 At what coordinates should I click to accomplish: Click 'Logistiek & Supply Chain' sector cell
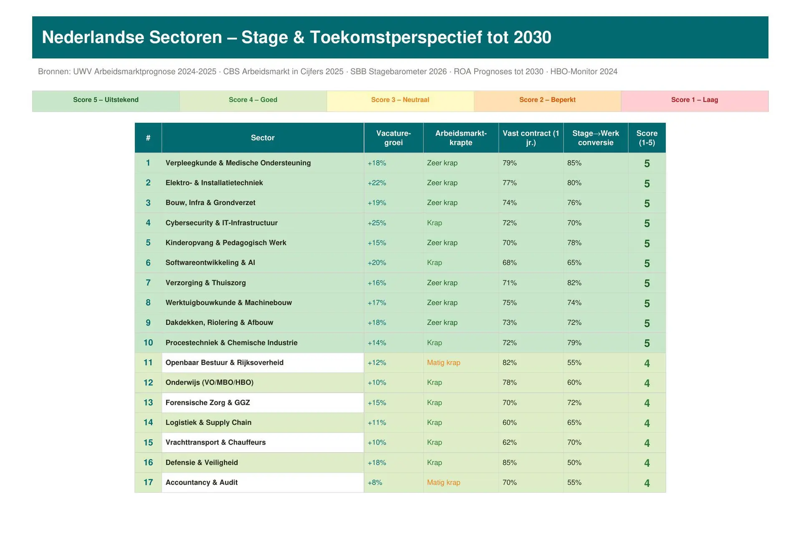tap(263, 423)
